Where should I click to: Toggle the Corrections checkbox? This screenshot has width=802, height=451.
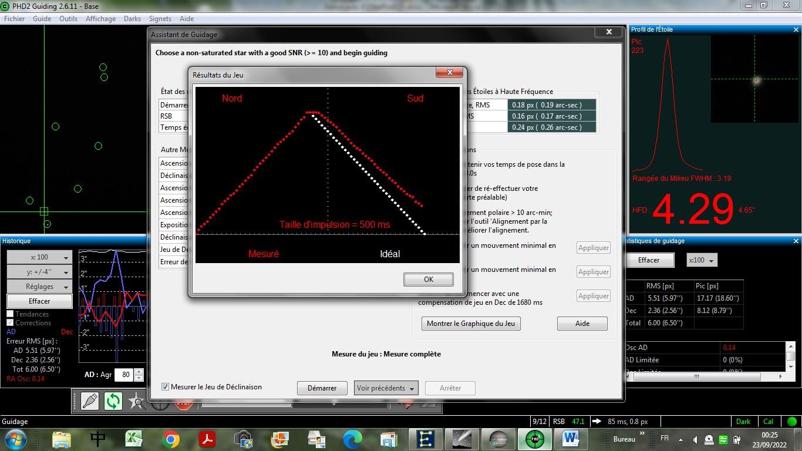point(10,323)
